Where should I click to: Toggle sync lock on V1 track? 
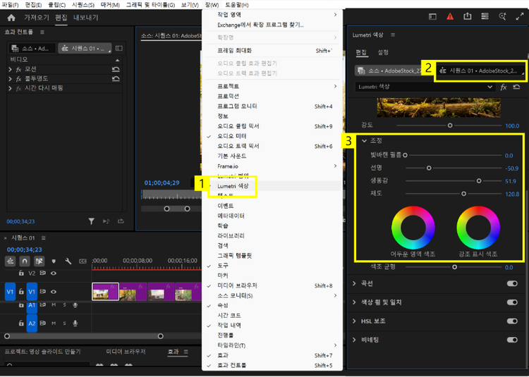pyautogui.click(x=43, y=292)
